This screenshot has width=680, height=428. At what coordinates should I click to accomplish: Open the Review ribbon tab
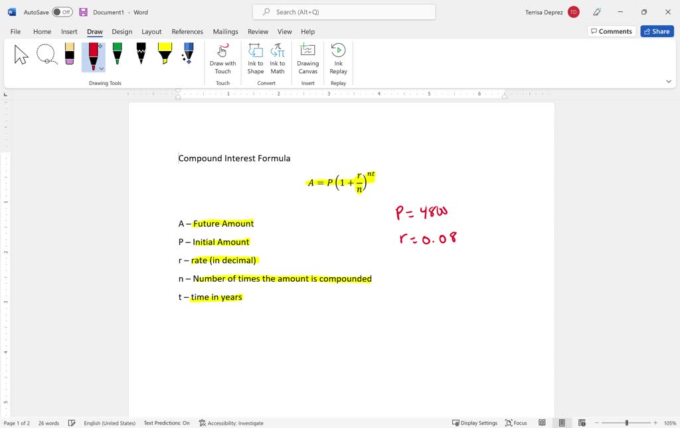click(258, 31)
